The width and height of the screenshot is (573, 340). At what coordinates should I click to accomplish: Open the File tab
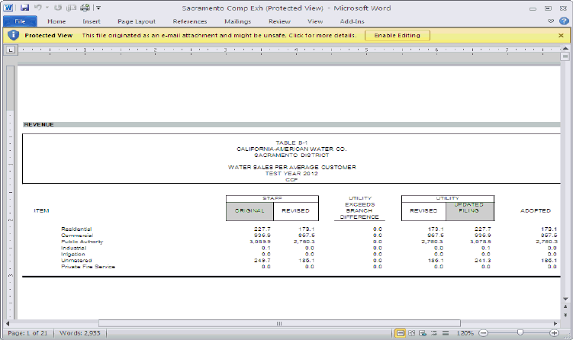(x=20, y=21)
